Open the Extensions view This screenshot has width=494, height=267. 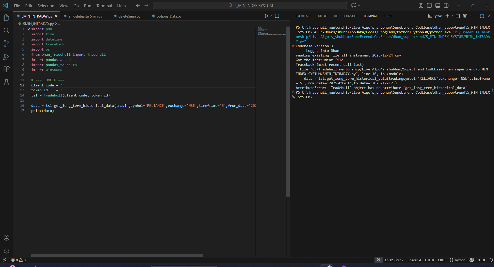(x=6, y=69)
